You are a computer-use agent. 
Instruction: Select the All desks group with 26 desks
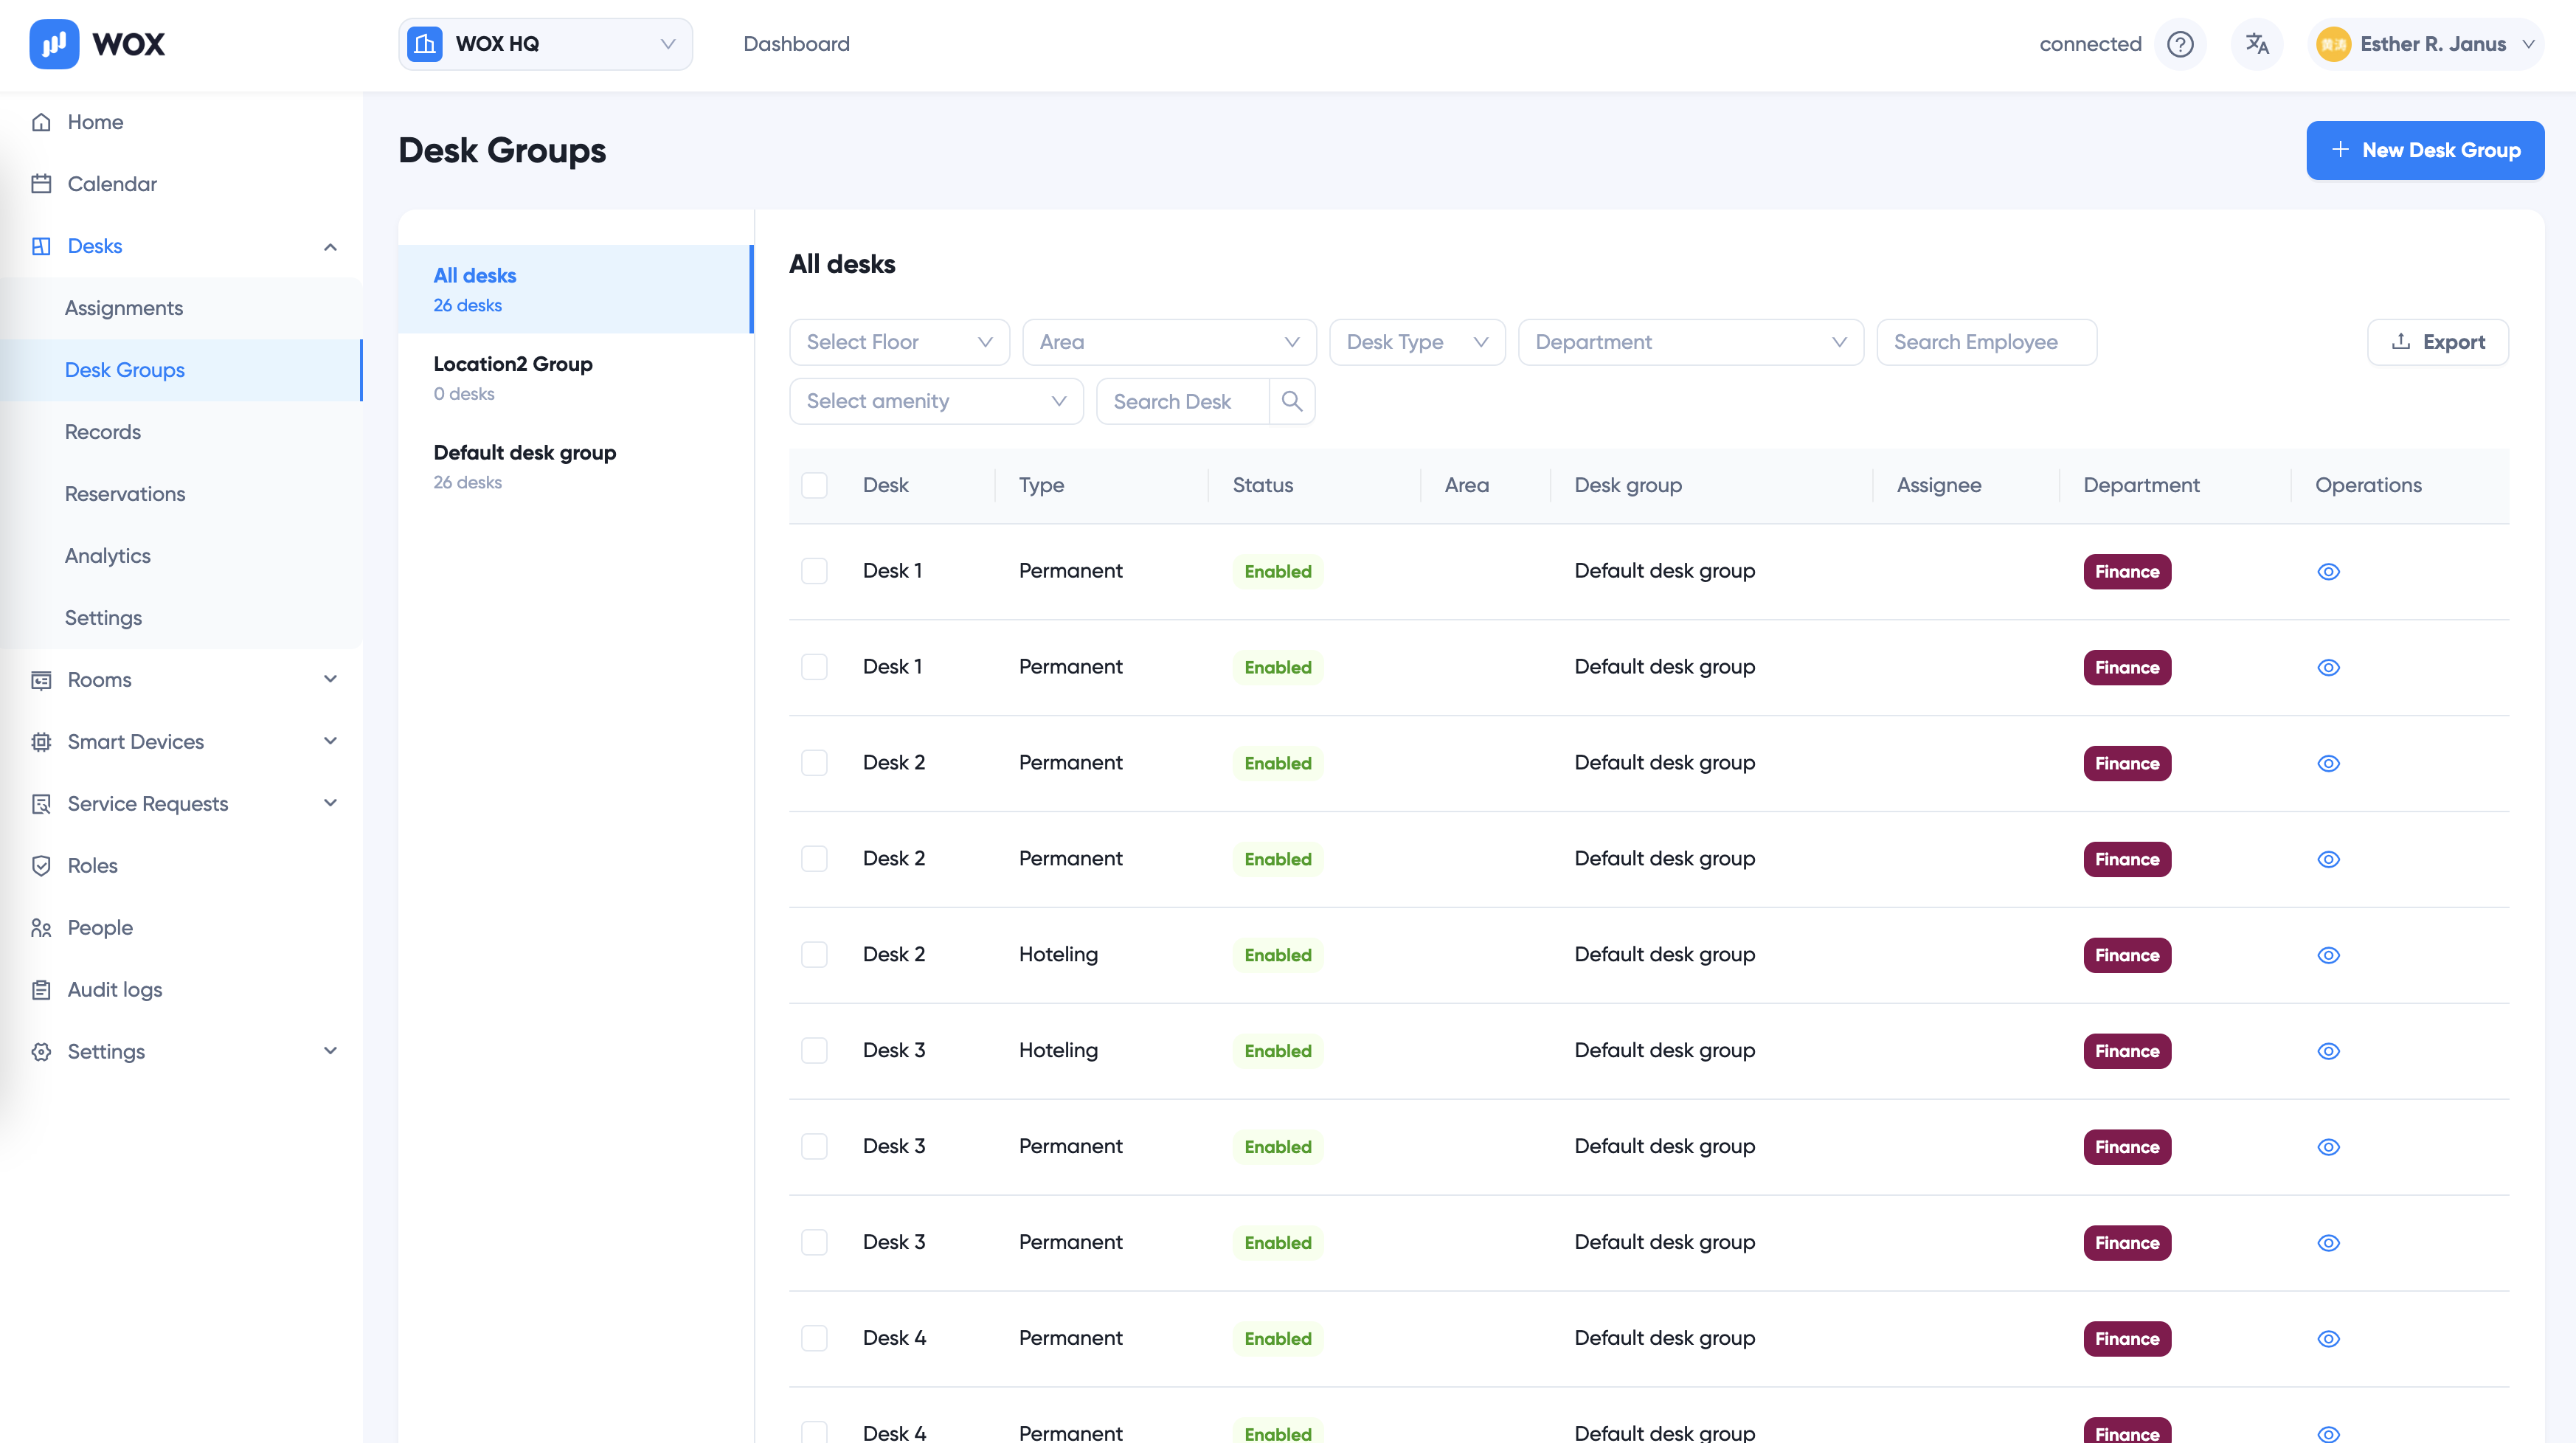tap(575, 289)
